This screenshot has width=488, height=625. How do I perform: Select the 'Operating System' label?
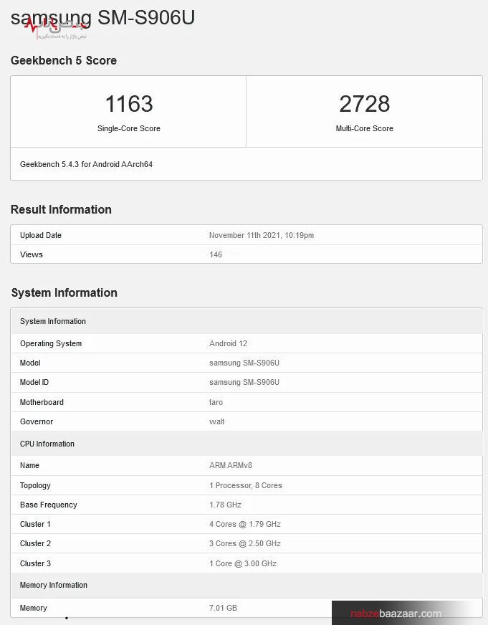coord(51,343)
